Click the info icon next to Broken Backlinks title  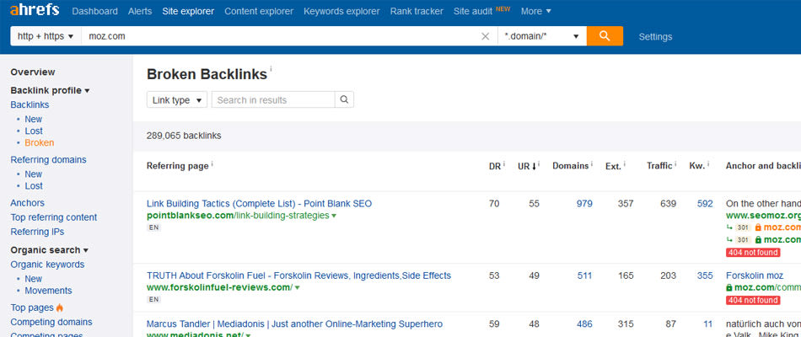click(271, 69)
